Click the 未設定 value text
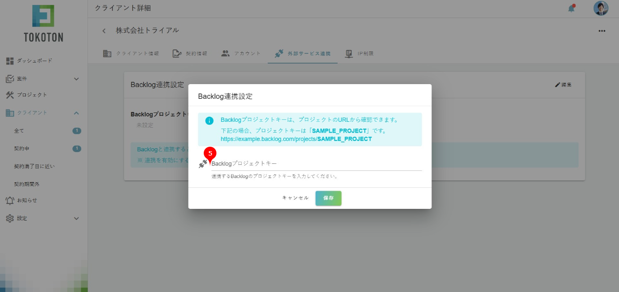The width and height of the screenshot is (619, 292). [x=145, y=125]
